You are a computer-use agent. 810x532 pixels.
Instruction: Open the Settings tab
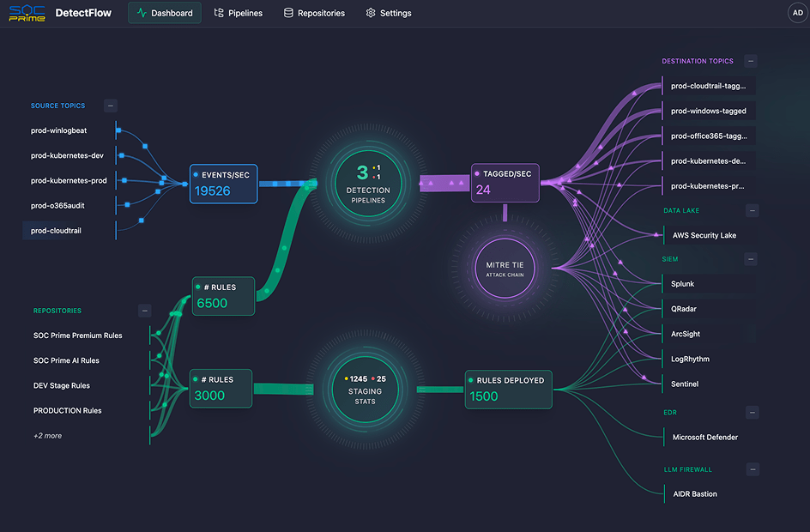pyautogui.click(x=388, y=13)
